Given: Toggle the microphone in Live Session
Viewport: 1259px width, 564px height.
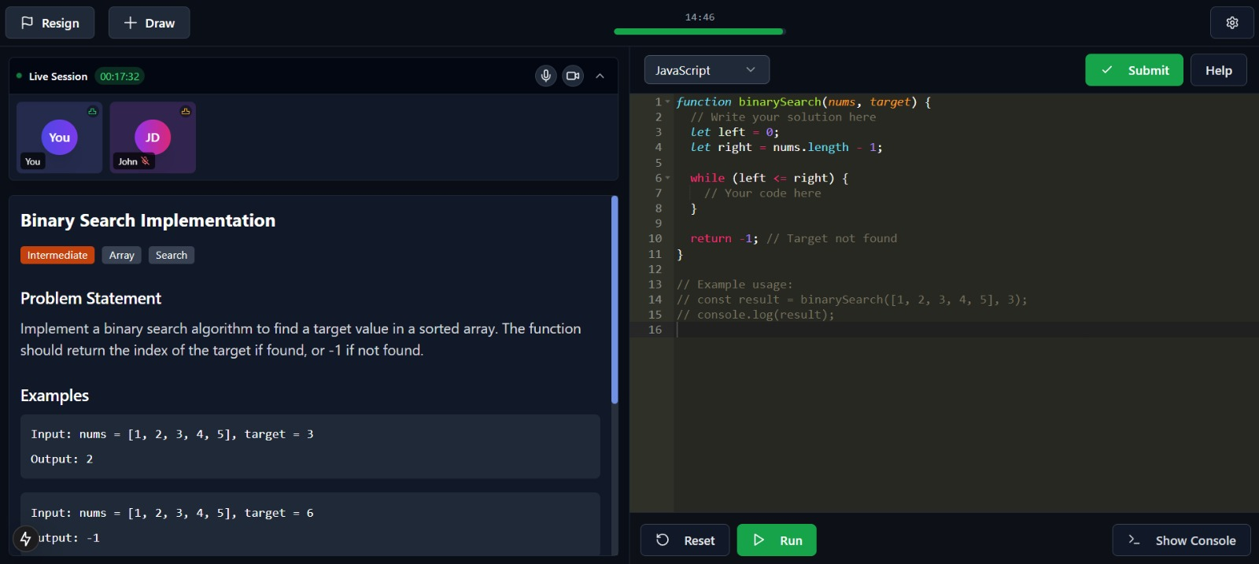Looking at the screenshot, I should [x=546, y=76].
